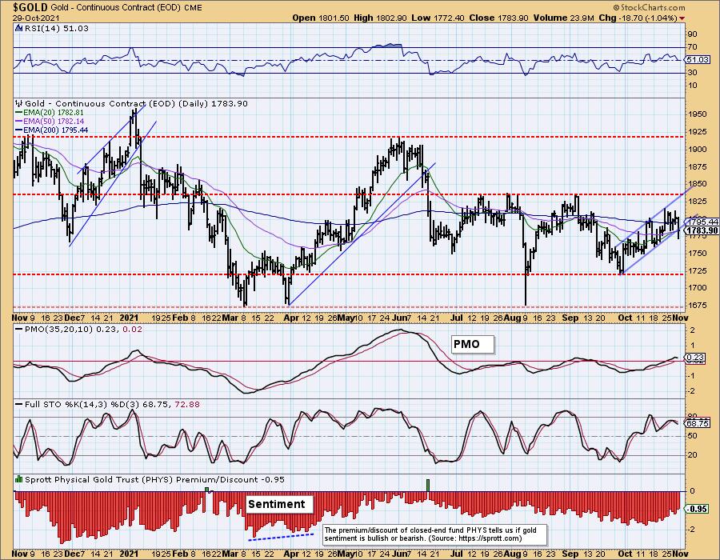720x560 pixels.
Task: Click the PHYS premium/discount explanation note box
Action: pyautogui.click(x=436, y=534)
